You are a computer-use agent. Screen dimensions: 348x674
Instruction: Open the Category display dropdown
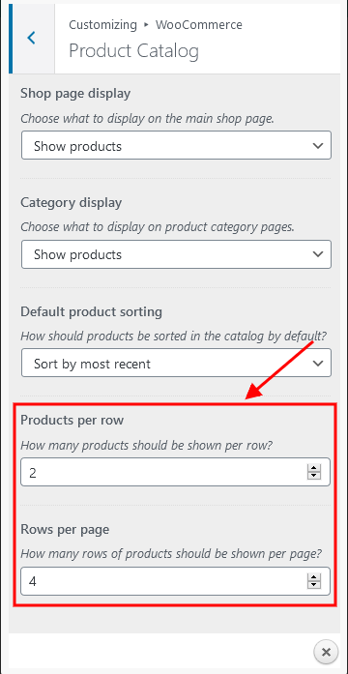point(176,254)
